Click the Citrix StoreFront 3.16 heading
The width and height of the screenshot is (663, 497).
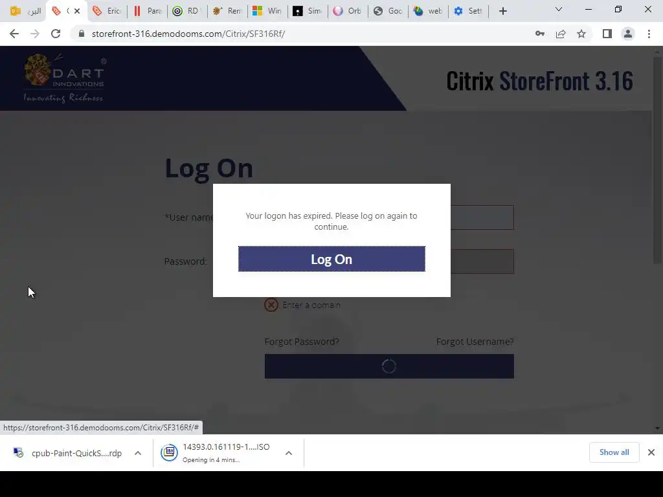click(539, 81)
